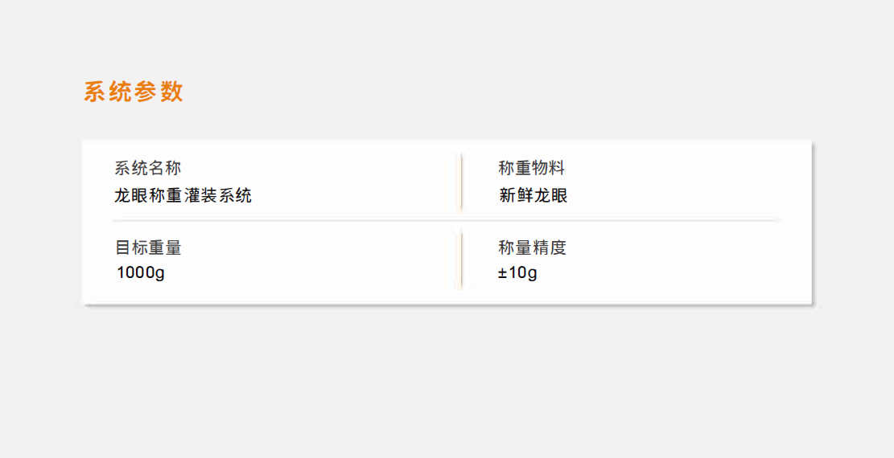This screenshot has width=894, height=458.
Task: Click the 龙眼称重灌装系统 value text
Action: (183, 195)
